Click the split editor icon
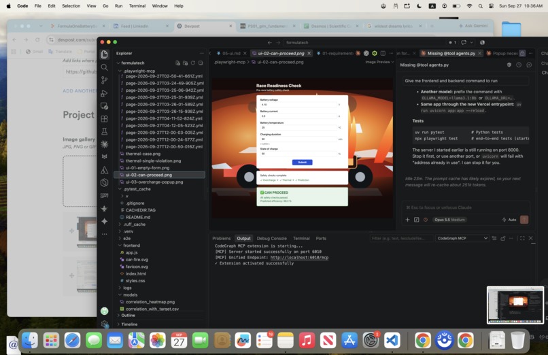This screenshot has height=355, width=548. coord(383,53)
